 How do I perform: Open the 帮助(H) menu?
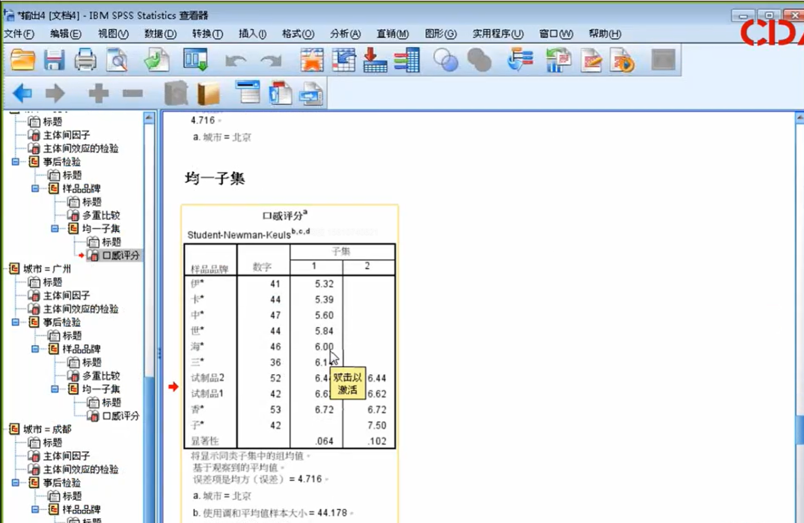pyautogui.click(x=605, y=34)
